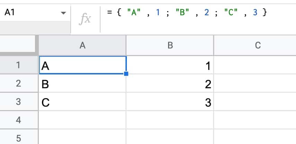Select row 4 header

click(18, 120)
